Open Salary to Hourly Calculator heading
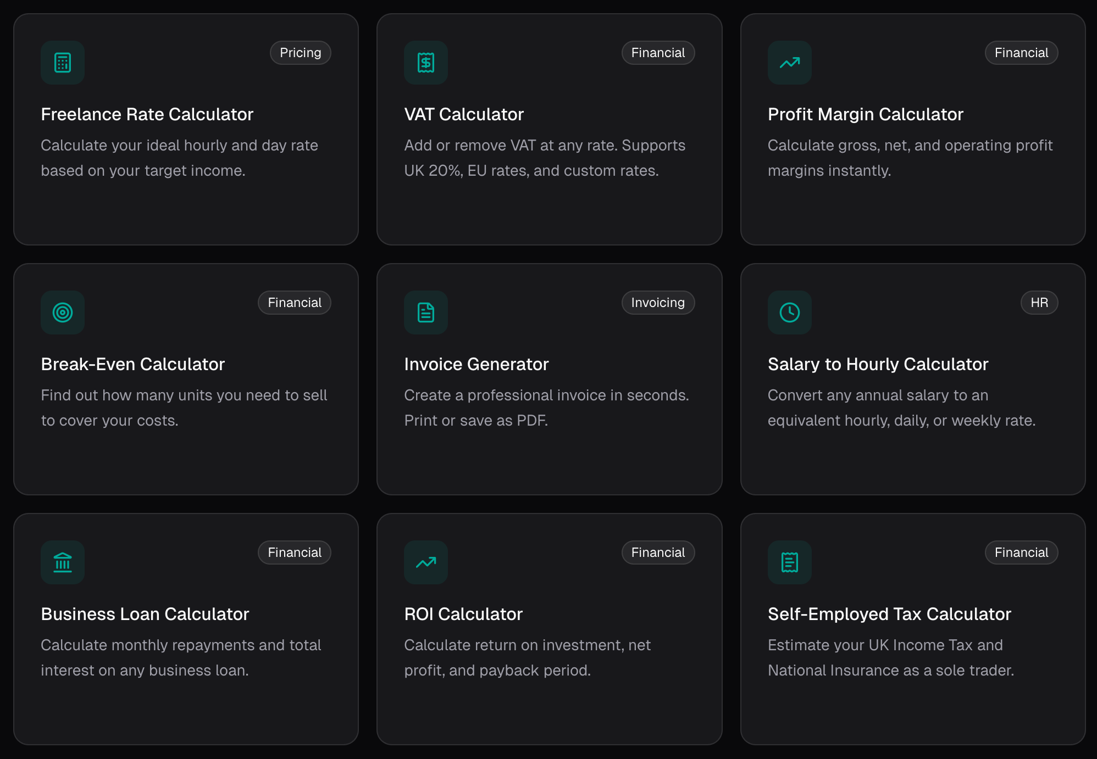The image size is (1097, 759). point(878,364)
